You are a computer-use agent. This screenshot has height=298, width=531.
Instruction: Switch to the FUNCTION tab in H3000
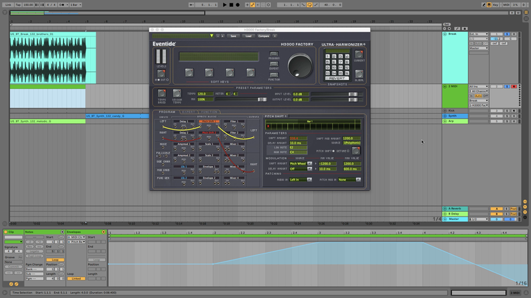tap(209, 112)
